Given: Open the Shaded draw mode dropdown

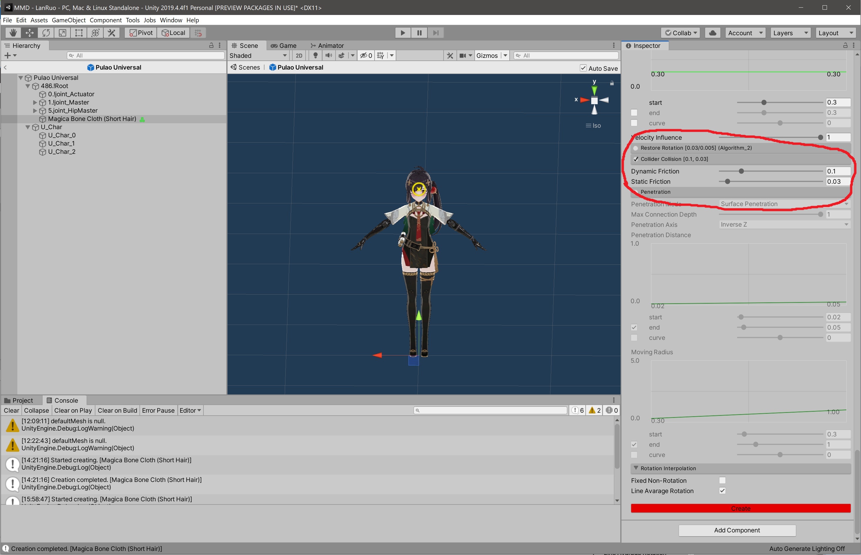Looking at the screenshot, I should [258, 55].
